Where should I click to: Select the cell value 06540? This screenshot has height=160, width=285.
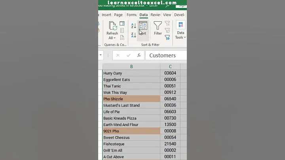(x=170, y=99)
